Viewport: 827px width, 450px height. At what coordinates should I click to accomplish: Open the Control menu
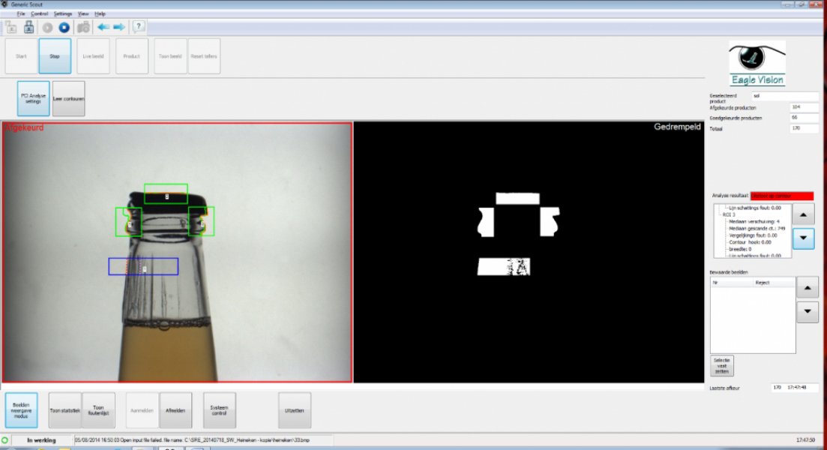pyautogui.click(x=40, y=13)
